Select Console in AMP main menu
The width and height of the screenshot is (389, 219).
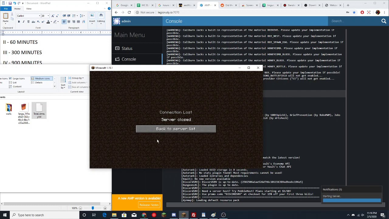(x=137, y=59)
